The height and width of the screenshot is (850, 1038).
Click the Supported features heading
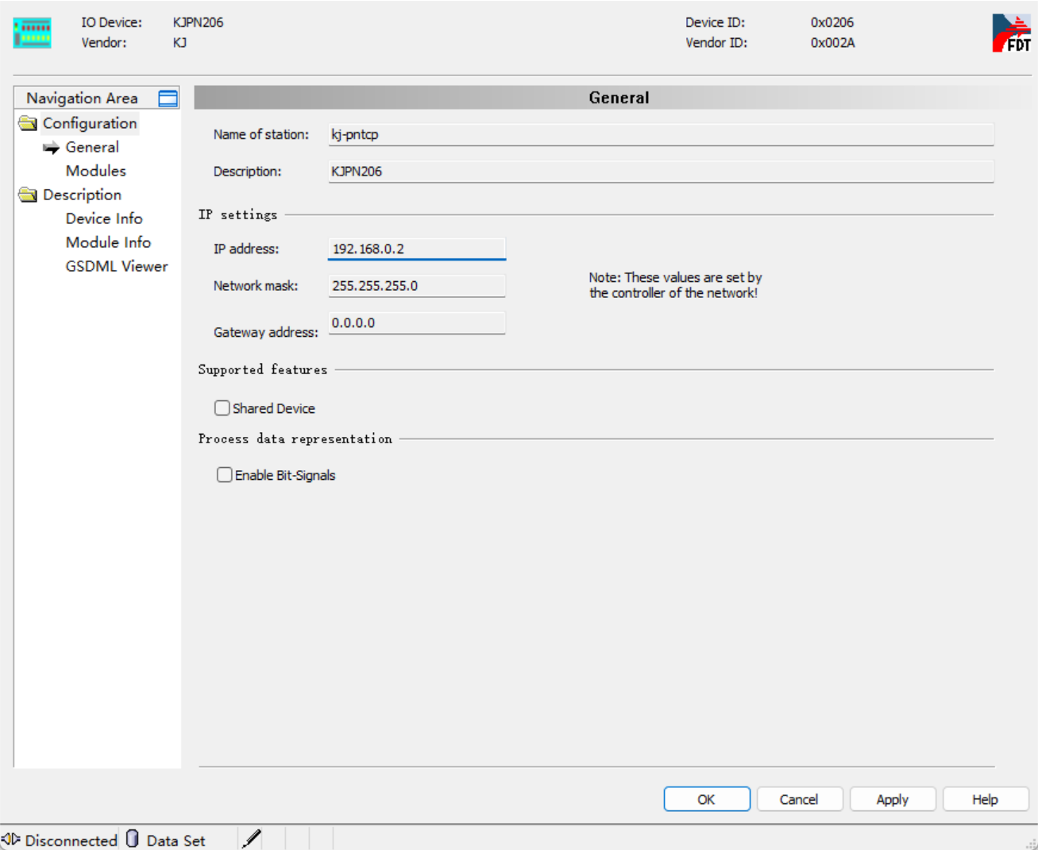[263, 369]
